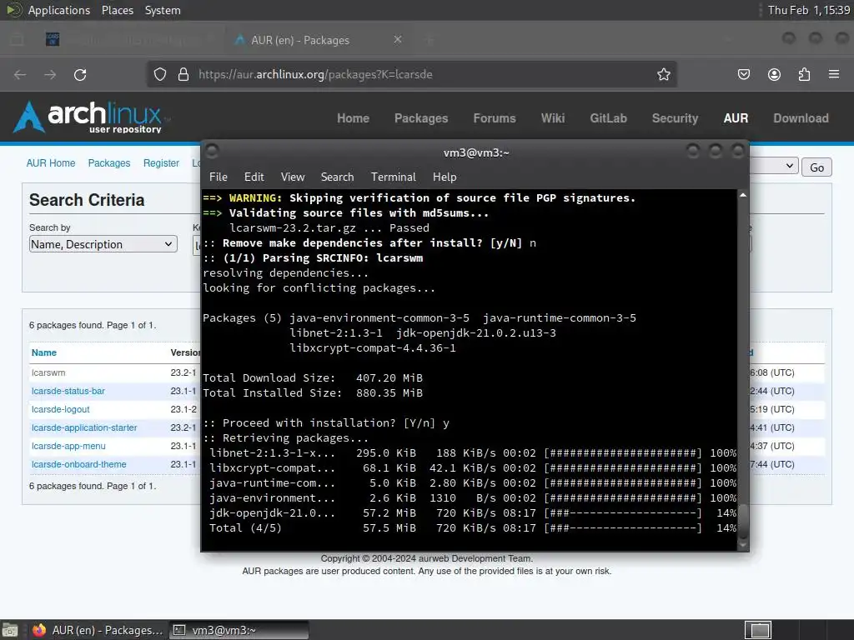Open the AUR link in top navigation
This screenshot has height=640, width=854.
[736, 118]
